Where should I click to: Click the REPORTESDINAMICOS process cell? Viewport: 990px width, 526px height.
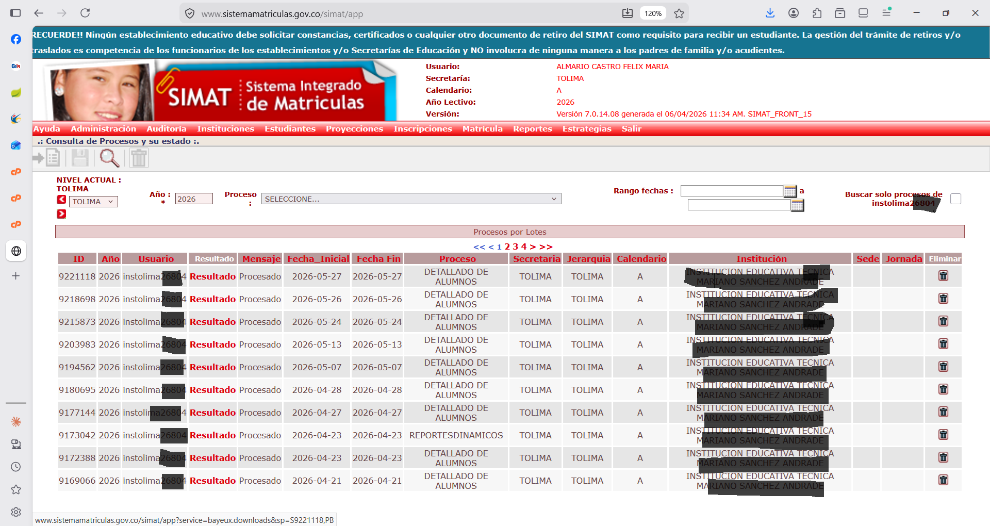pyautogui.click(x=456, y=435)
